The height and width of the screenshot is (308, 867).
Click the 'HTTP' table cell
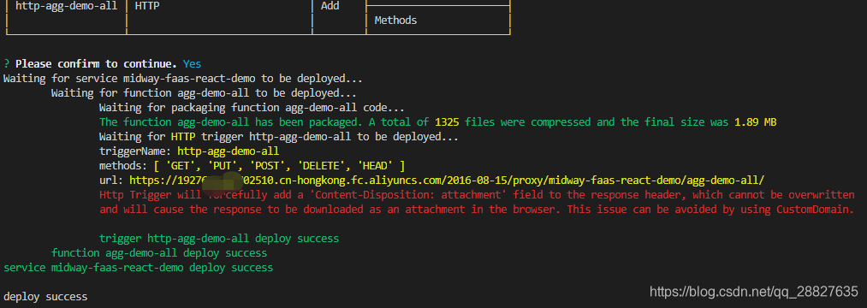[146, 6]
